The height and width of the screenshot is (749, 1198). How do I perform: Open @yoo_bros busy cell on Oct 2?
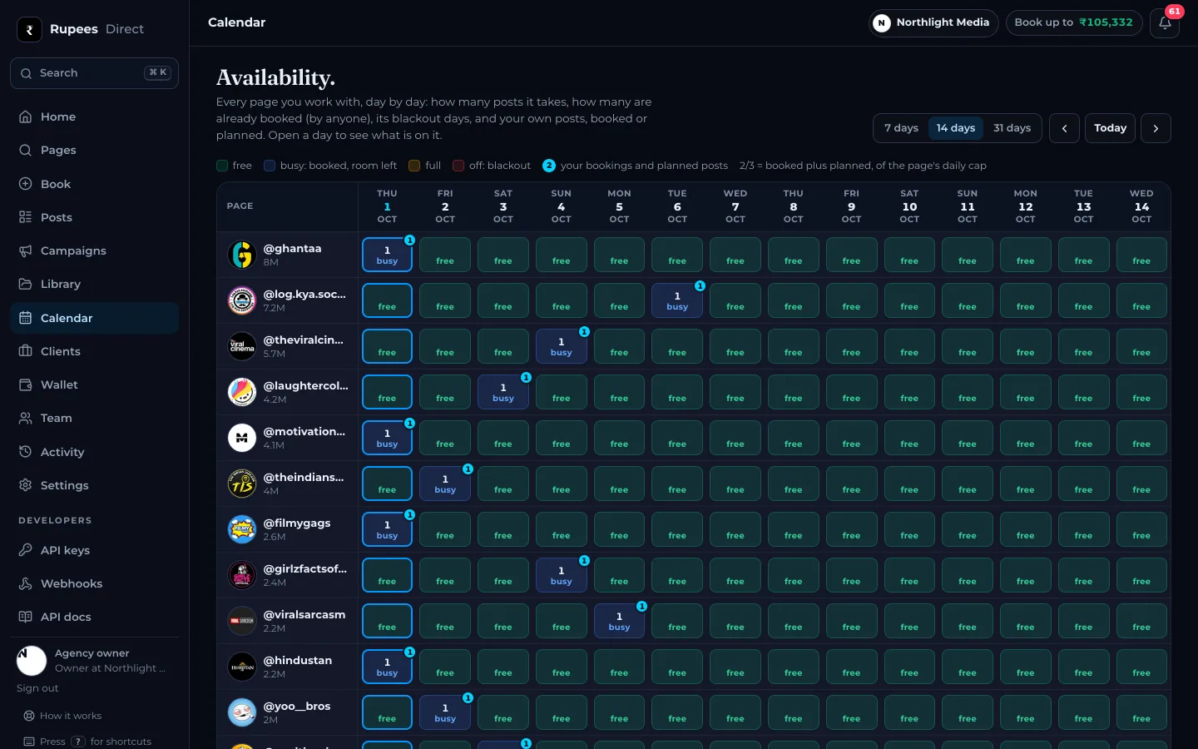coord(445,712)
